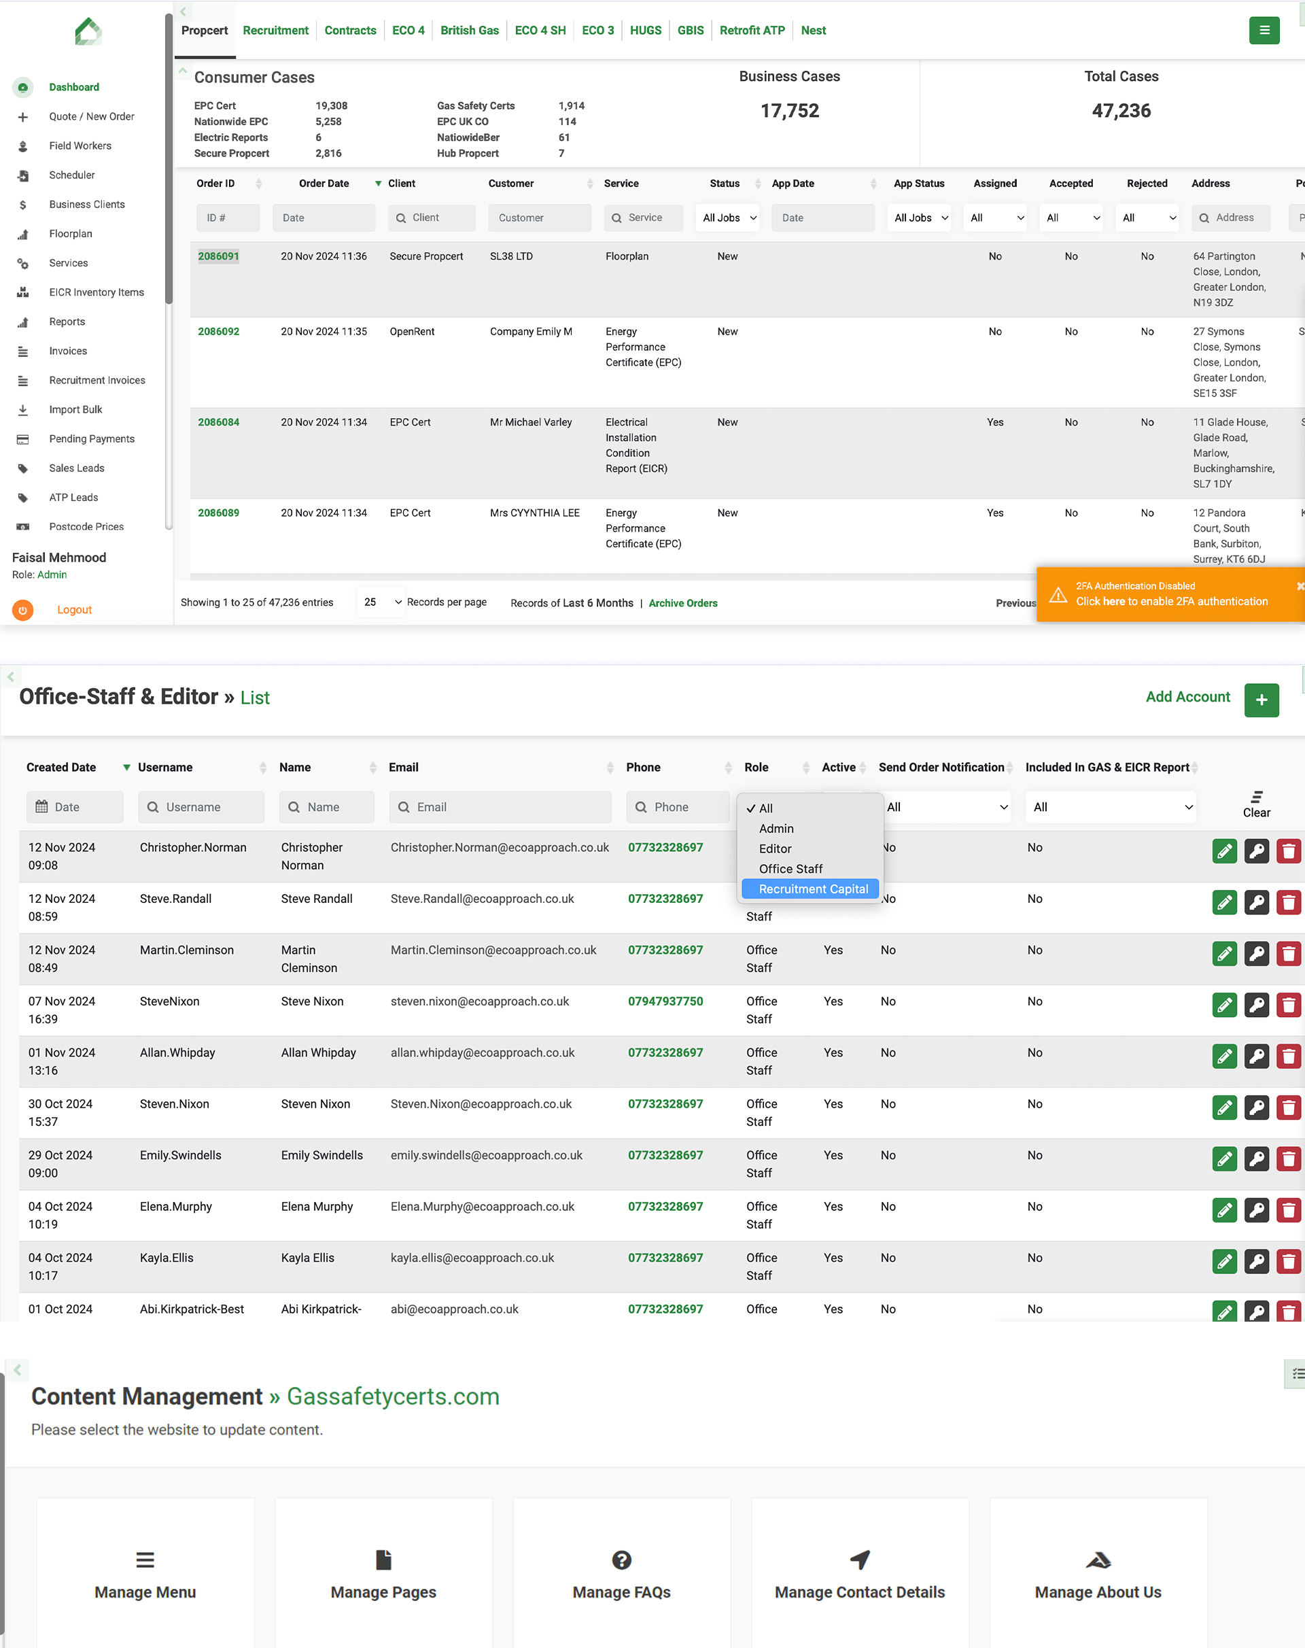1305x1648 pixels.
Task: Click the Address filter field in the orders table
Action: [x=1230, y=218]
